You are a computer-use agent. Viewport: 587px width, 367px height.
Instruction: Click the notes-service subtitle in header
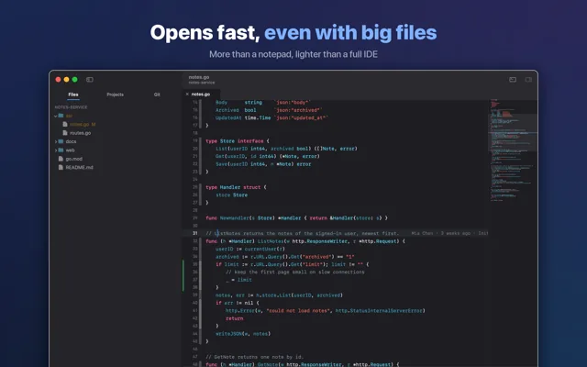coord(202,83)
